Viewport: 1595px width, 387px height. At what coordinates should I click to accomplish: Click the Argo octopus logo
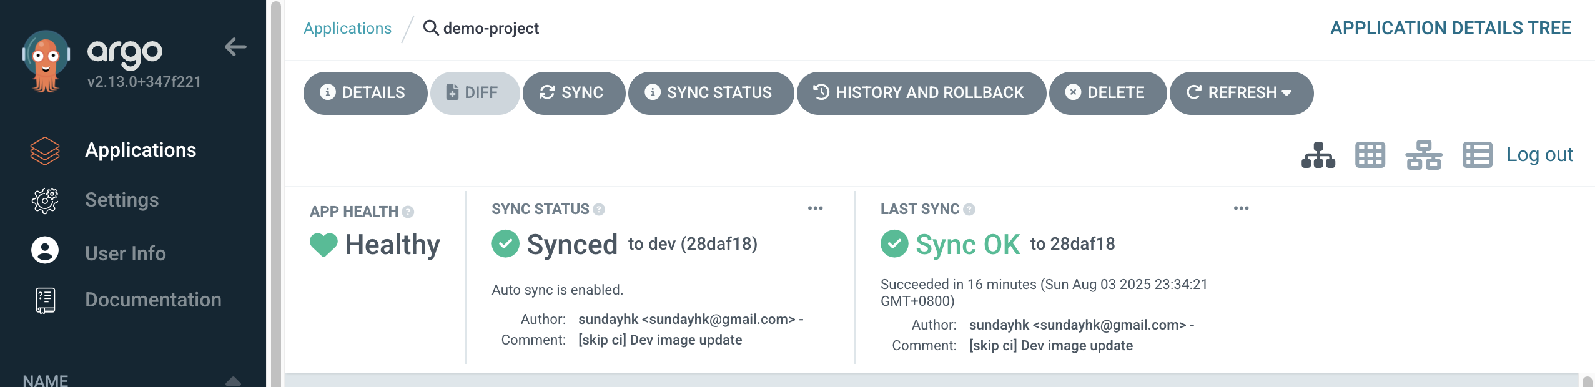(46, 61)
